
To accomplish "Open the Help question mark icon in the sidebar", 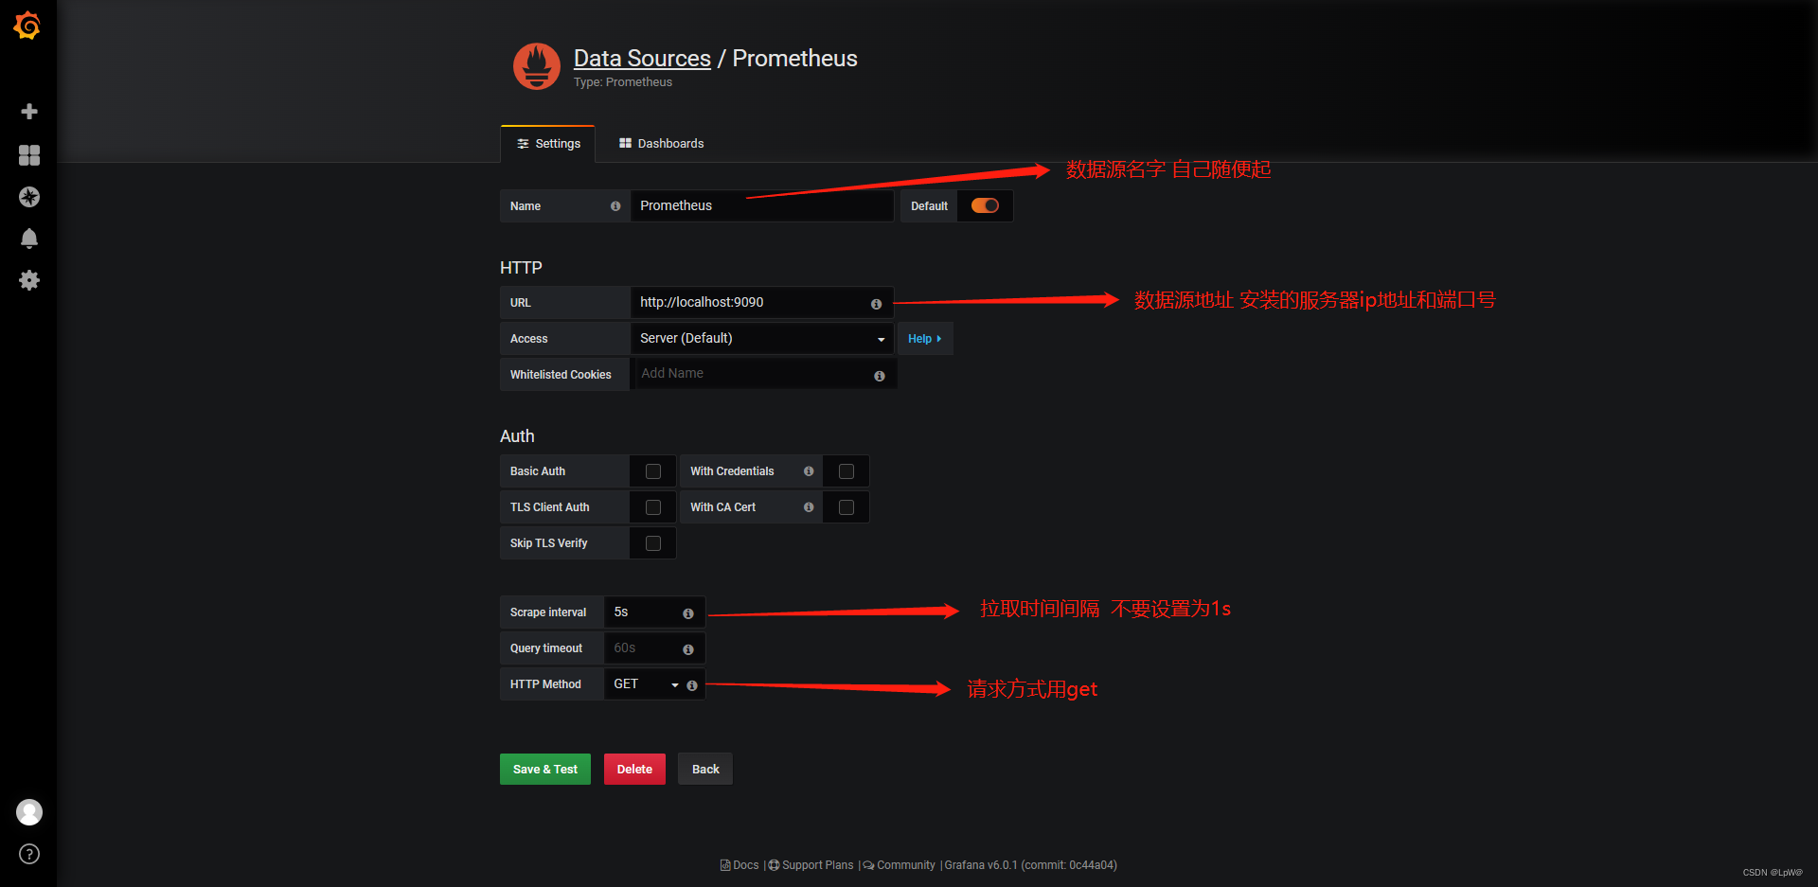I will (x=29, y=854).
